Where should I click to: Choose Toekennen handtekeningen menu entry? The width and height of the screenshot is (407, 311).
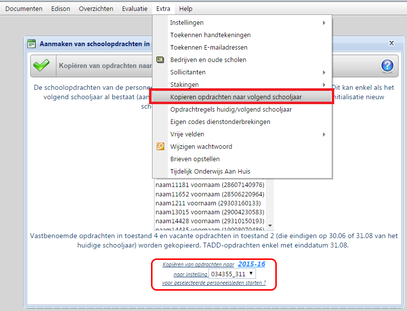[210, 35]
